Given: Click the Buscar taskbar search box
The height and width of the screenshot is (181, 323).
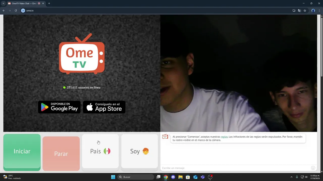Looking at the screenshot, I should coord(136,177).
